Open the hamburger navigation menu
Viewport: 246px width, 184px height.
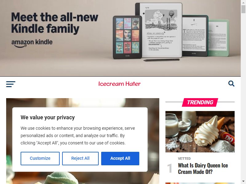[11, 84]
